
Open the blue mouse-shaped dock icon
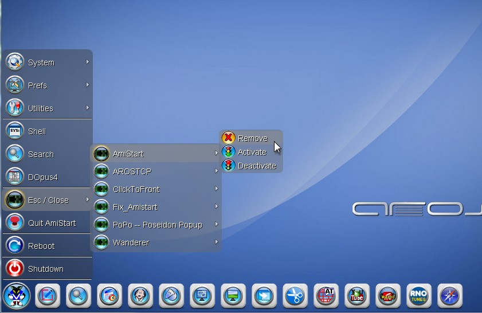click(x=171, y=296)
